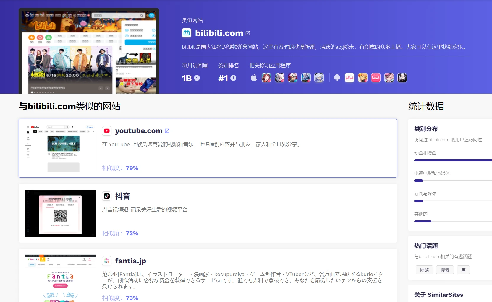
Task: Click the 热门话题 heading
Action: (426, 246)
